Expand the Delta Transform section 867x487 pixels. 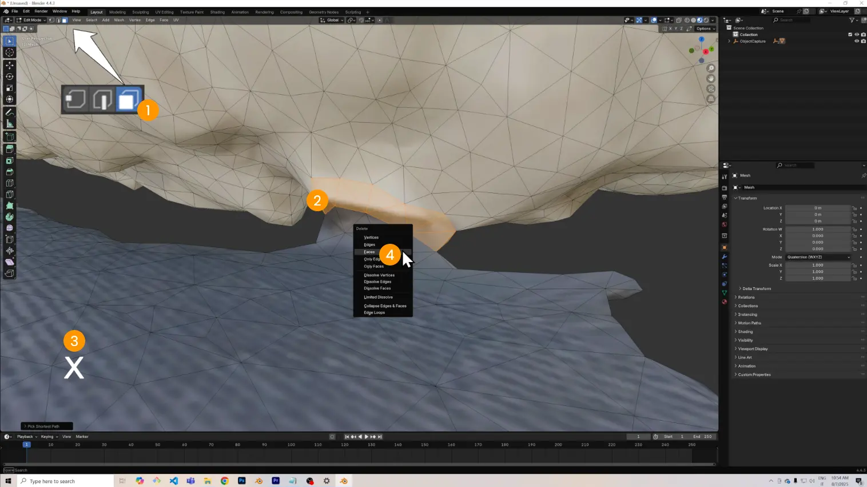[x=756, y=288]
